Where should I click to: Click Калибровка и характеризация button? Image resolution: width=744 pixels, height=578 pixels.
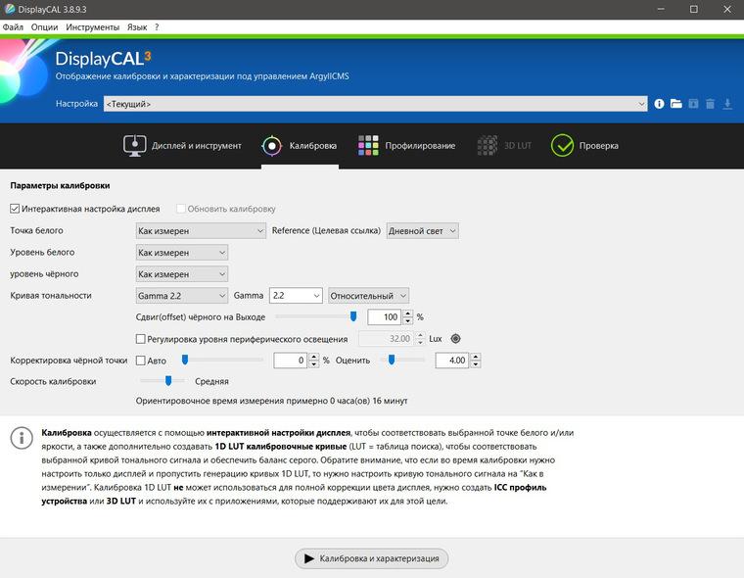coord(372,558)
